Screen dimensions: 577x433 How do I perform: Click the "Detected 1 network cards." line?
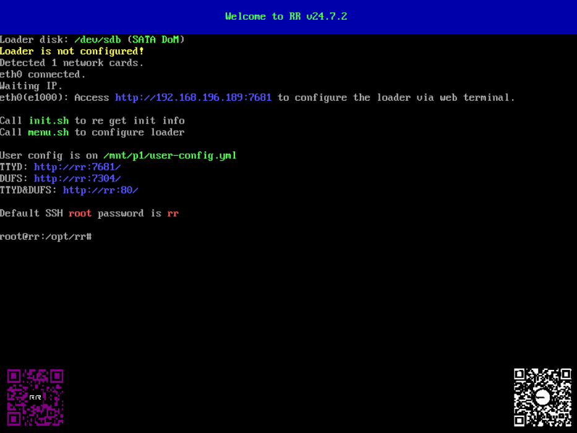(x=72, y=62)
